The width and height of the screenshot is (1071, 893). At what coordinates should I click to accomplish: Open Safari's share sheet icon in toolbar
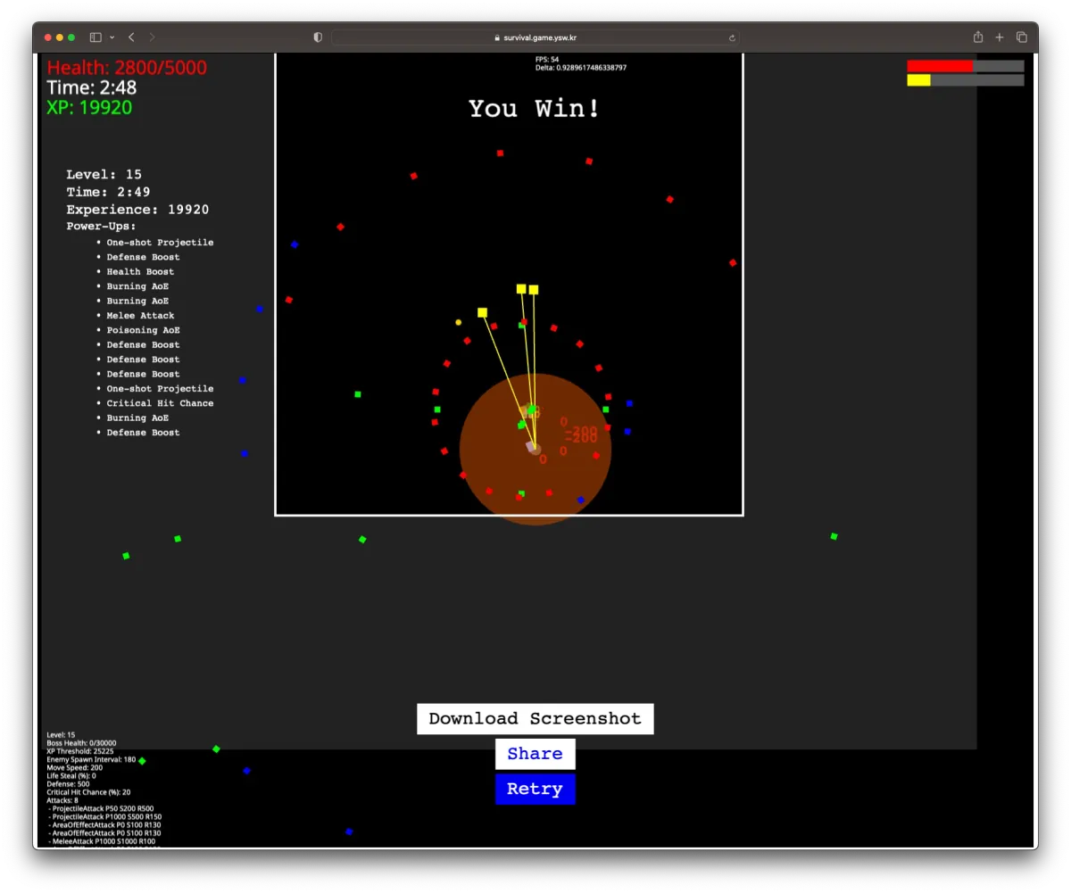(978, 37)
